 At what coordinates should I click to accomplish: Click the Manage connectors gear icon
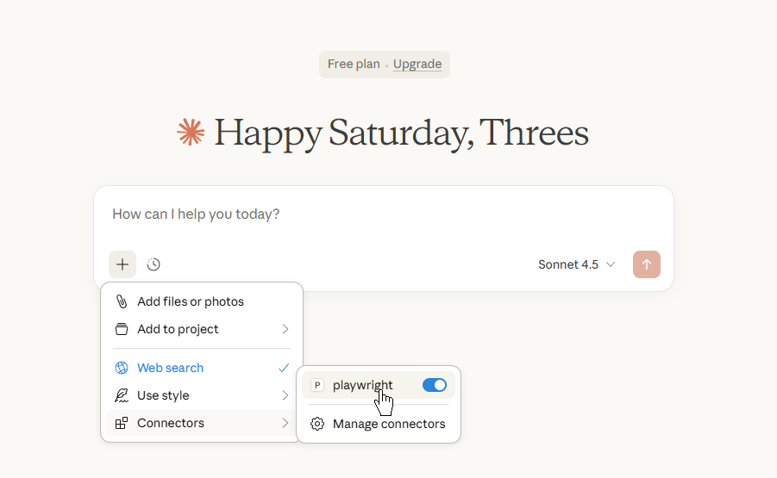[x=317, y=424]
